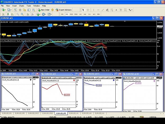This screenshot has height=124, width=165.
Task: Toggle the Expert Advisors button
Action: coord(64,10)
